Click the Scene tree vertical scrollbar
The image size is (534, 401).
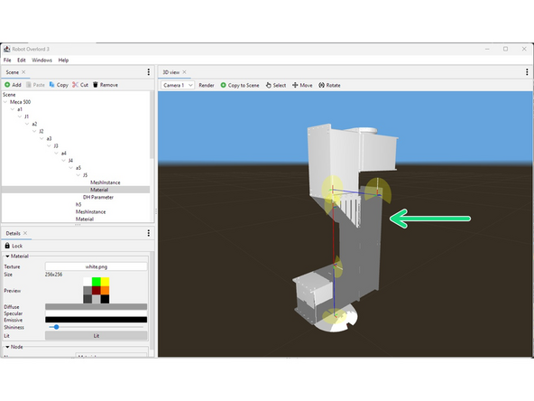pos(152,126)
